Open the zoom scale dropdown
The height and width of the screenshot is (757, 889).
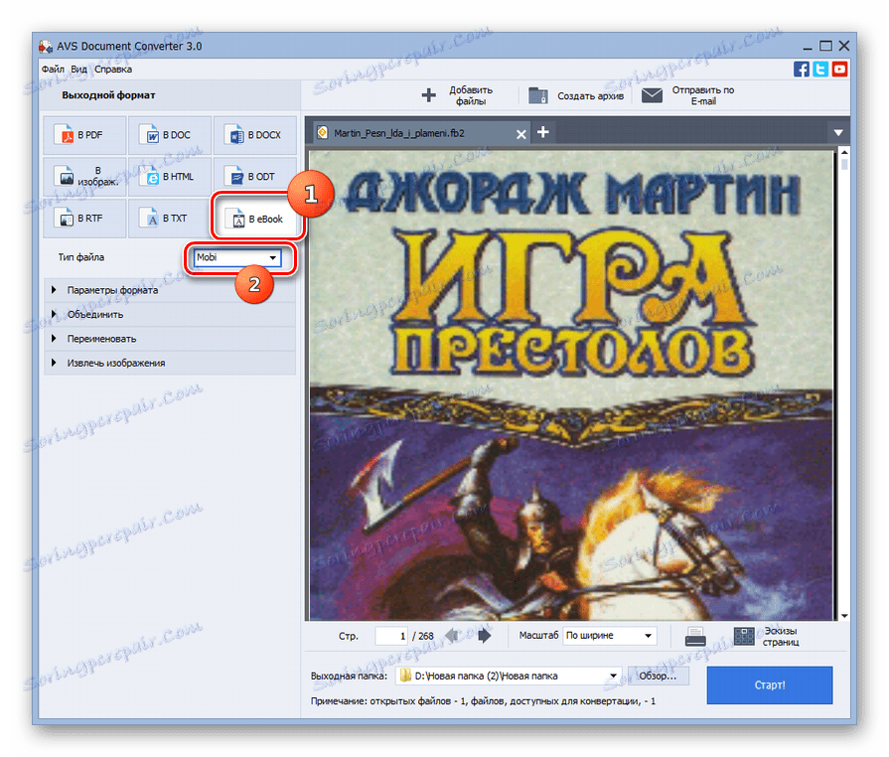[x=610, y=636]
